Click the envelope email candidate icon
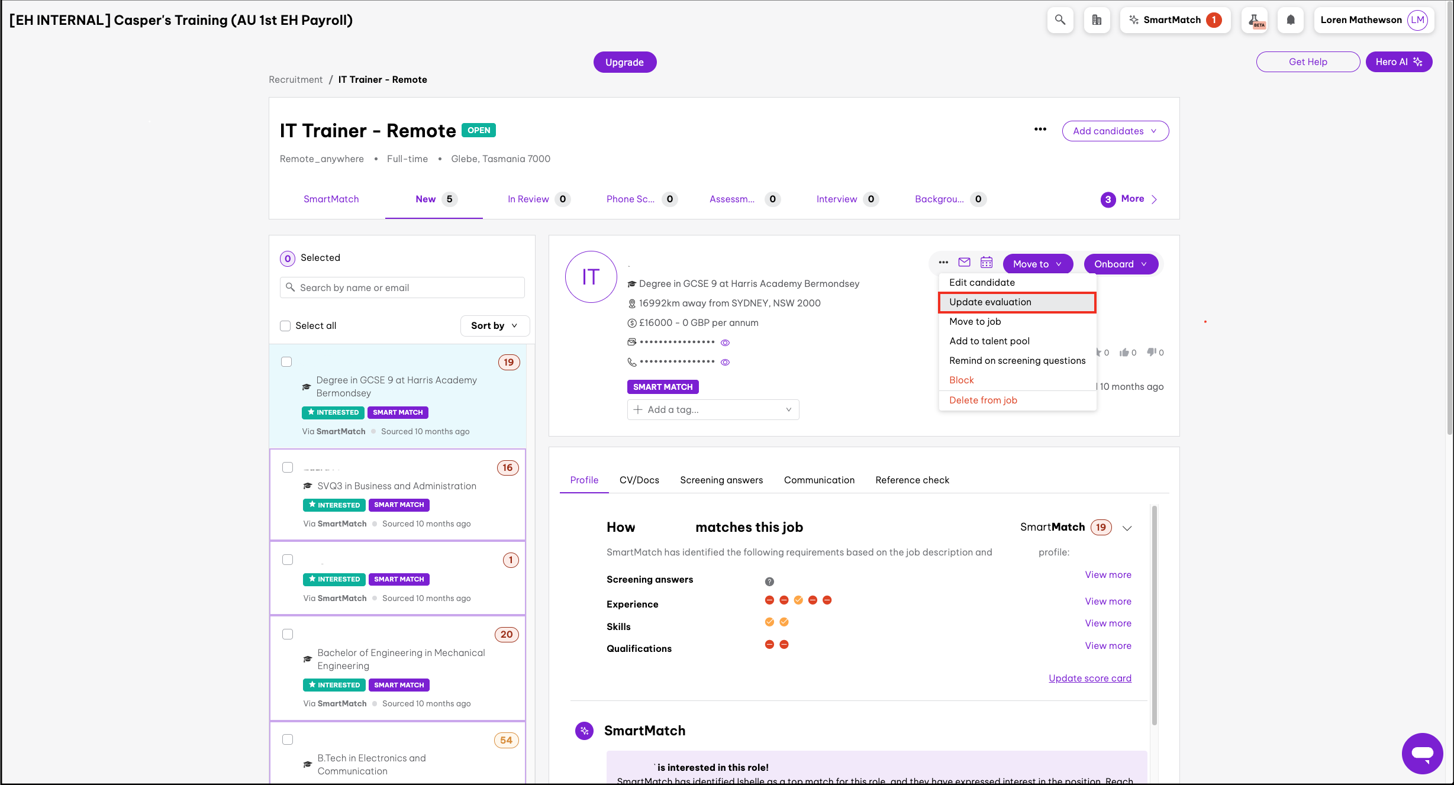The width and height of the screenshot is (1454, 785). [964, 263]
